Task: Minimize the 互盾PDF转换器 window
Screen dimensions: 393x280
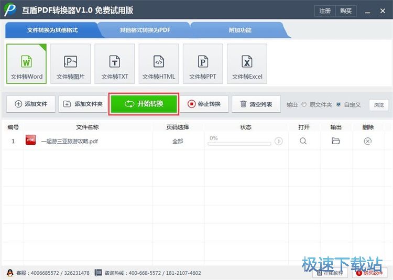Action: coord(367,12)
